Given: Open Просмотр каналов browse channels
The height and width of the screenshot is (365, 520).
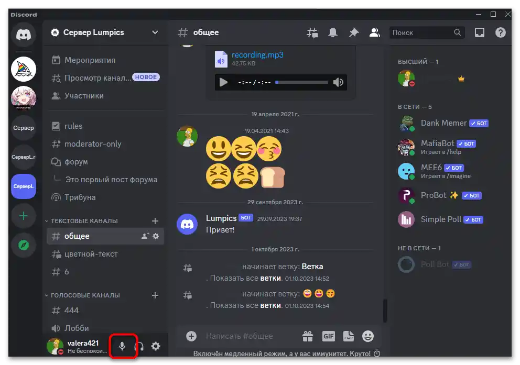Looking at the screenshot, I should click(105, 78).
